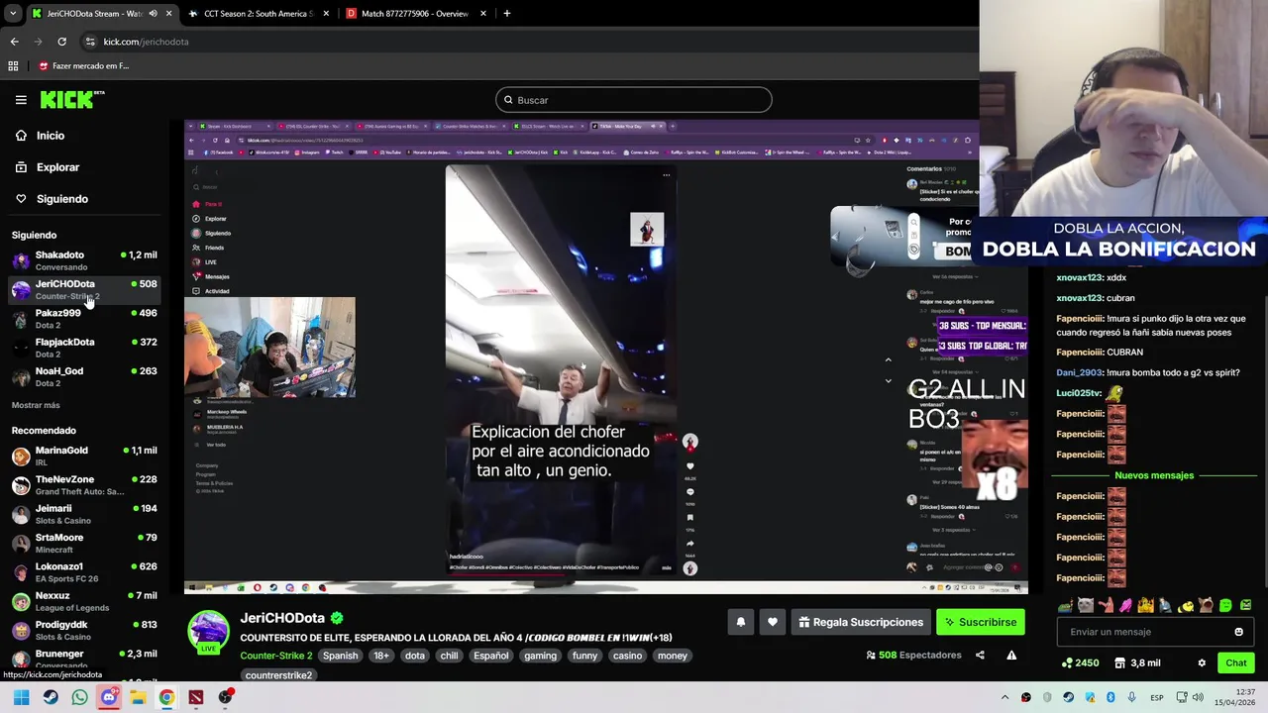Viewport: 1268px width, 713px height.
Task: Mute the JeriCHODota Stream tab audio
Action: pyautogui.click(x=153, y=14)
